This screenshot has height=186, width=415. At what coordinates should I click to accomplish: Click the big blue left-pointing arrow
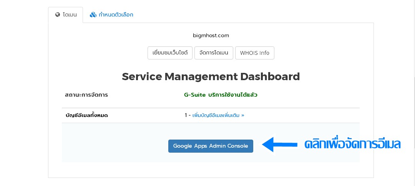pyautogui.click(x=280, y=145)
